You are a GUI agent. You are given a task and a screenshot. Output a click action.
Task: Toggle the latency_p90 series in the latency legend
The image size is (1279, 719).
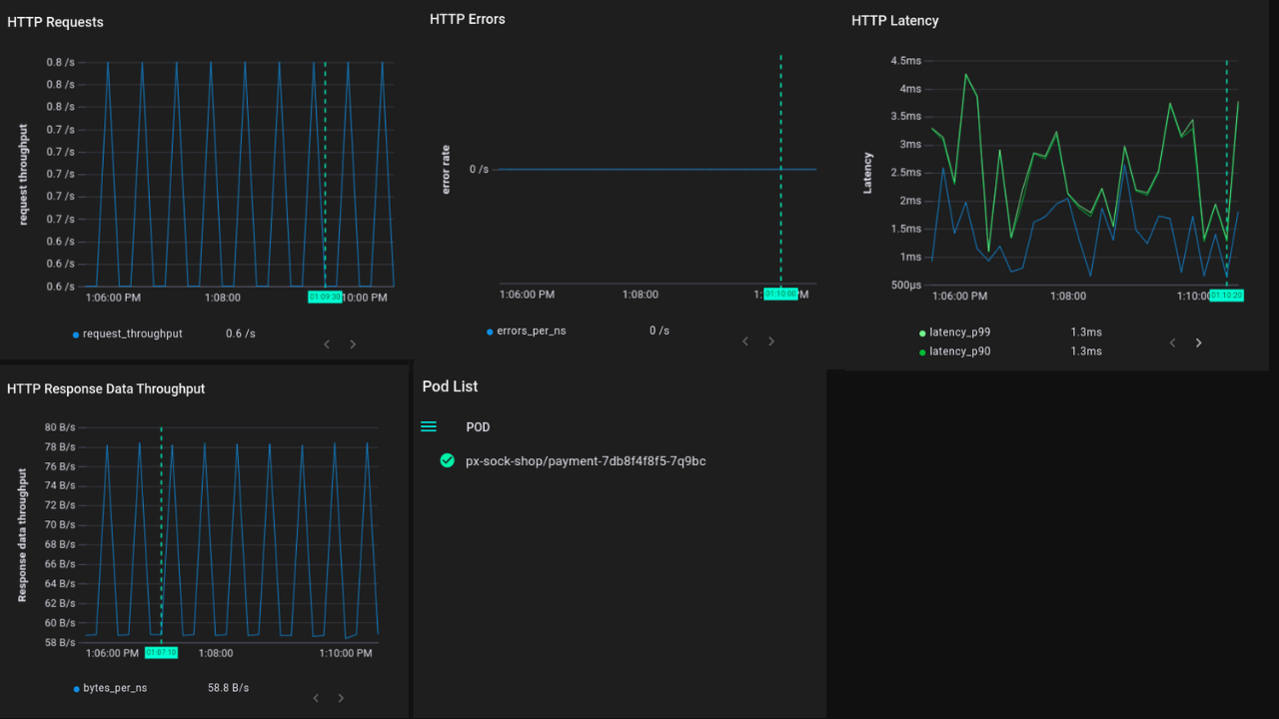point(957,351)
